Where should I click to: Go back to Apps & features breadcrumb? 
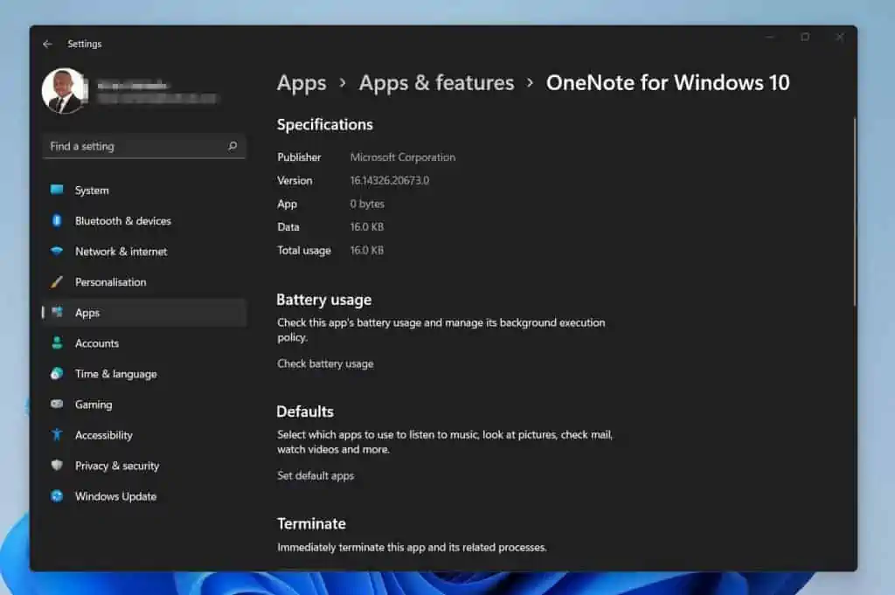pos(435,82)
